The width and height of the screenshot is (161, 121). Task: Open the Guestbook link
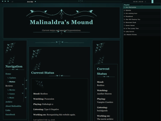[x=10, y=114]
